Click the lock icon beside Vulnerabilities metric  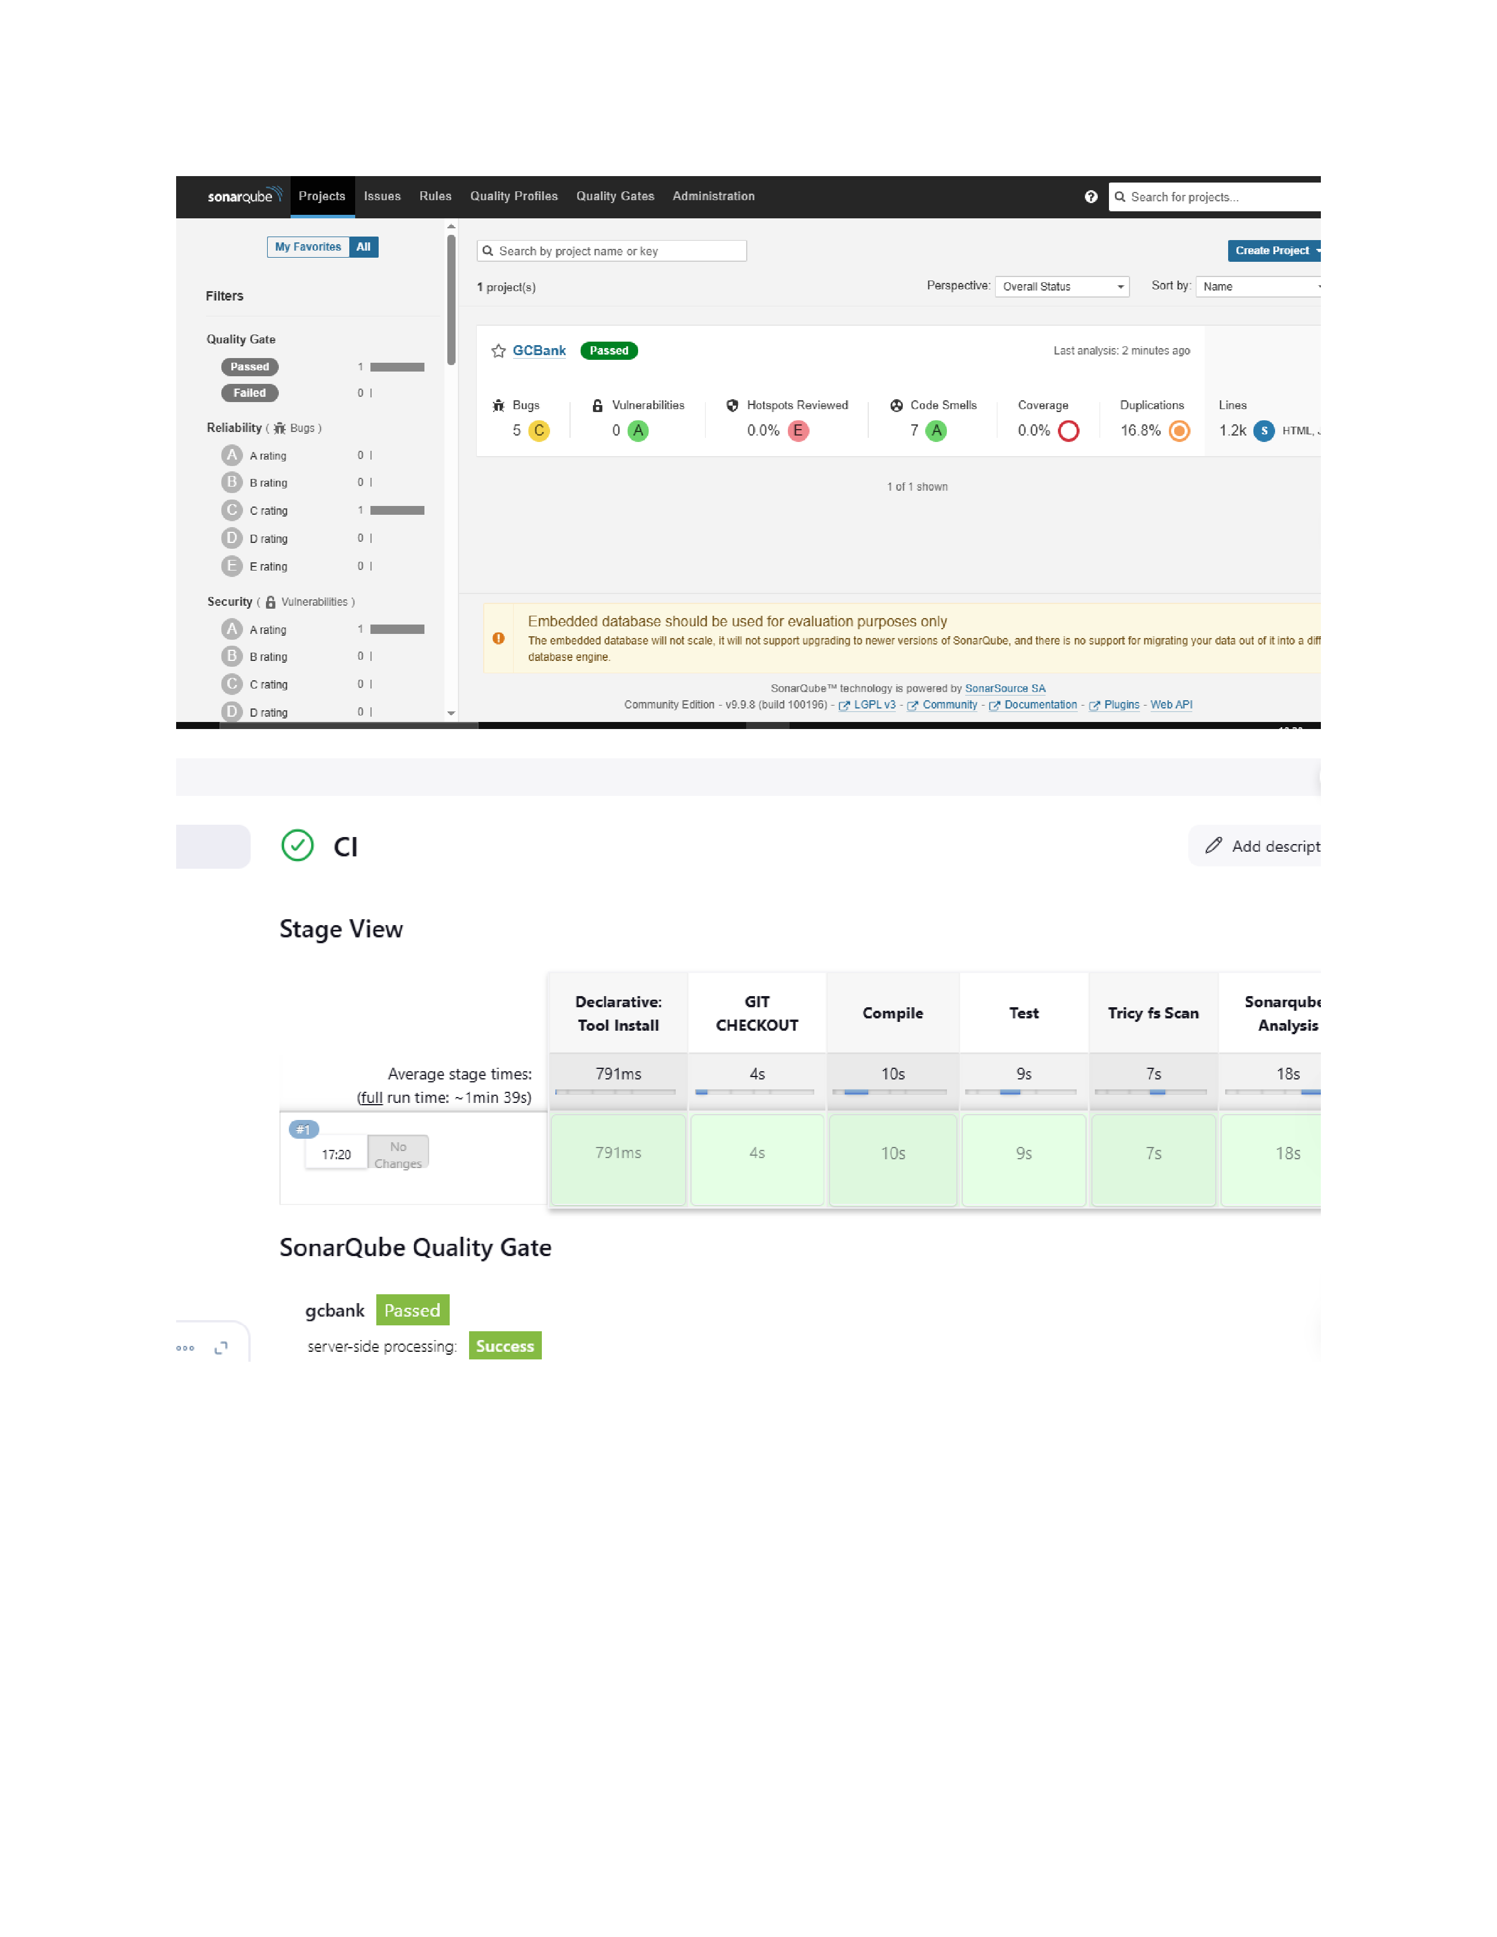click(598, 406)
